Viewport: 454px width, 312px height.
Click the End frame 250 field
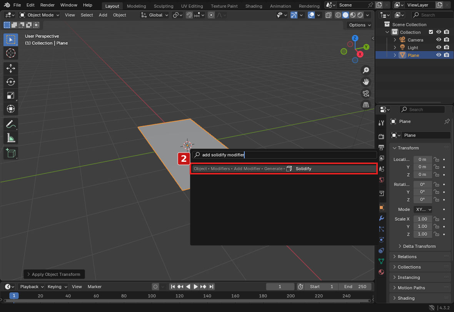tap(355, 287)
